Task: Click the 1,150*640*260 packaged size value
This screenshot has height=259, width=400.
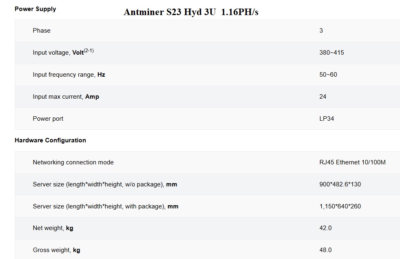Action: pyautogui.click(x=340, y=206)
